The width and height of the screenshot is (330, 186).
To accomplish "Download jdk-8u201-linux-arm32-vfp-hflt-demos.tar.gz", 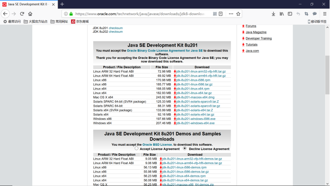I will [x=192, y=159].
